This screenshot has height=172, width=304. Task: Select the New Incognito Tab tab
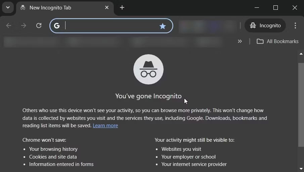[65, 8]
